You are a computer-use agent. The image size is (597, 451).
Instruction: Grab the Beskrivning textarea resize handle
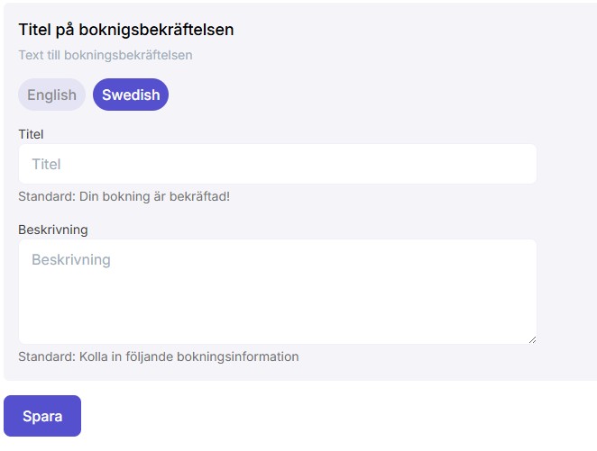pyautogui.click(x=532, y=338)
